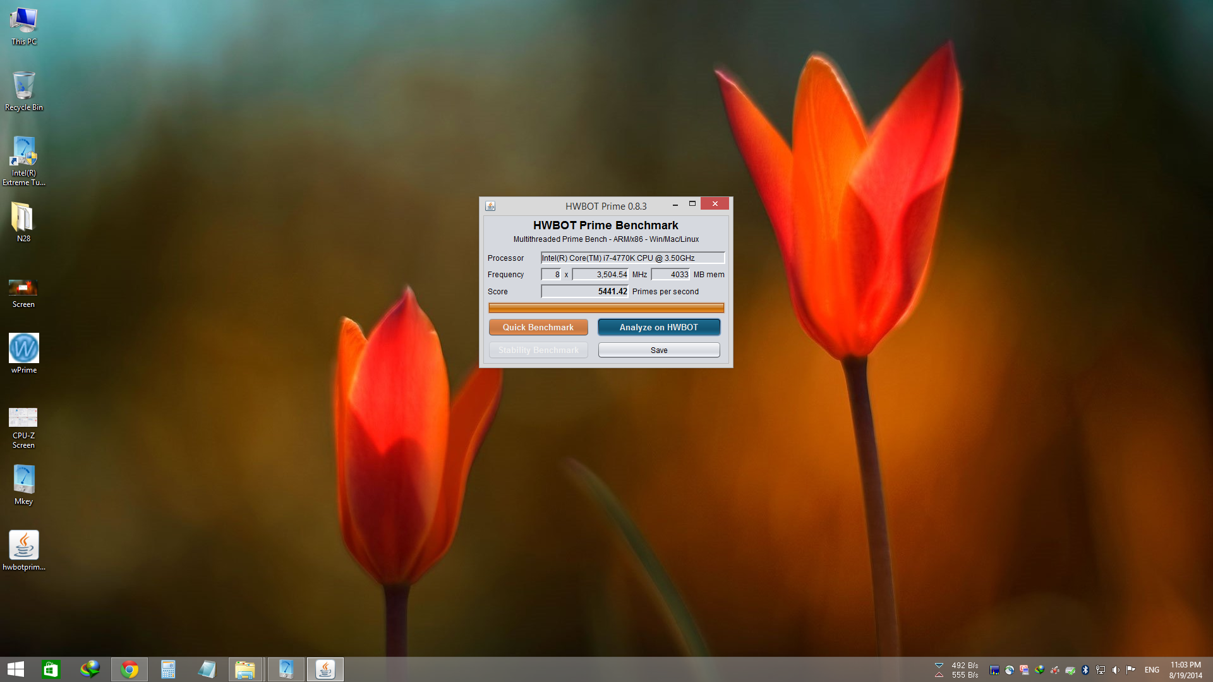Close the HWBOT Prime window
The height and width of the screenshot is (682, 1213).
pos(715,204)
